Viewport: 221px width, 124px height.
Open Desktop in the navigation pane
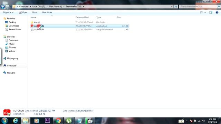12,22
